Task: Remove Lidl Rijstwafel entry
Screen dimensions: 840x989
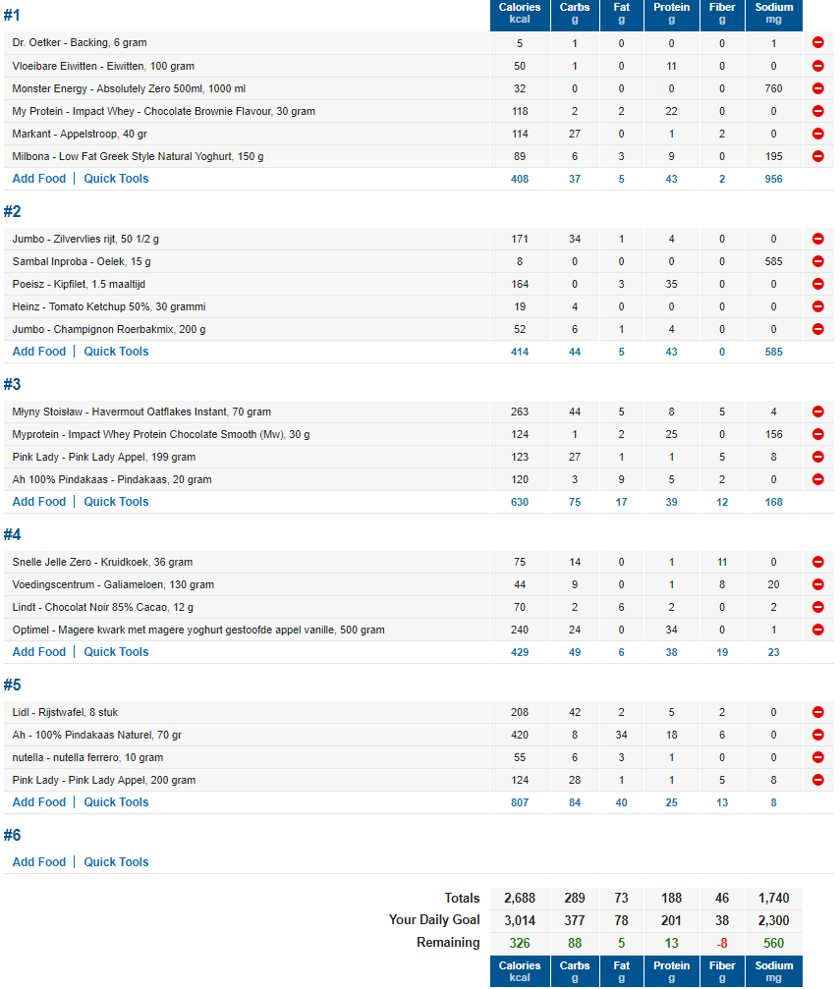Action: click(x=817, y=712)
